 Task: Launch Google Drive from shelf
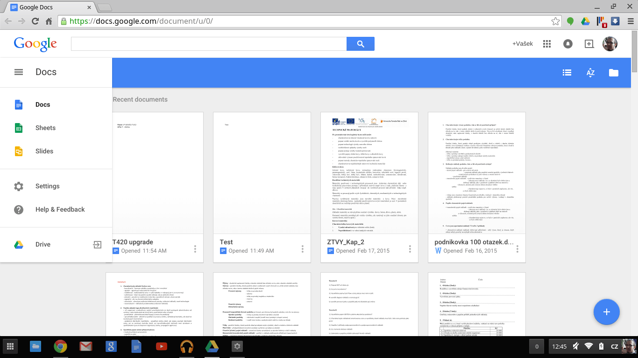point(212,346)
